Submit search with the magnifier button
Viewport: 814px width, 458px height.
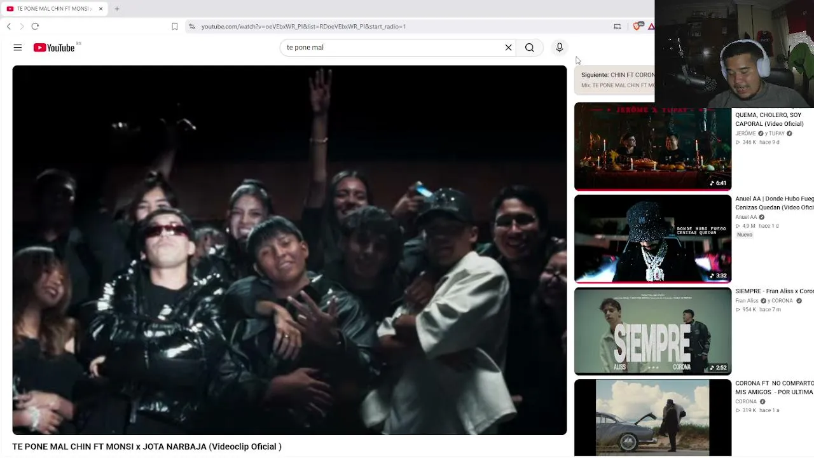(530, 48)
